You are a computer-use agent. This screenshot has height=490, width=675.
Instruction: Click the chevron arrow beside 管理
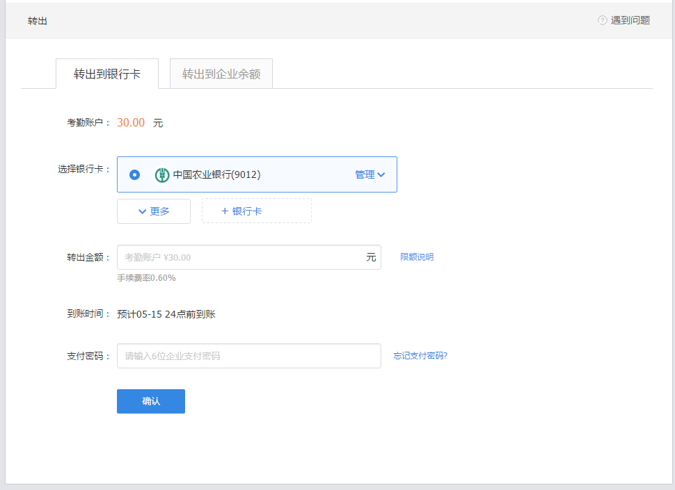pos(381,175)
